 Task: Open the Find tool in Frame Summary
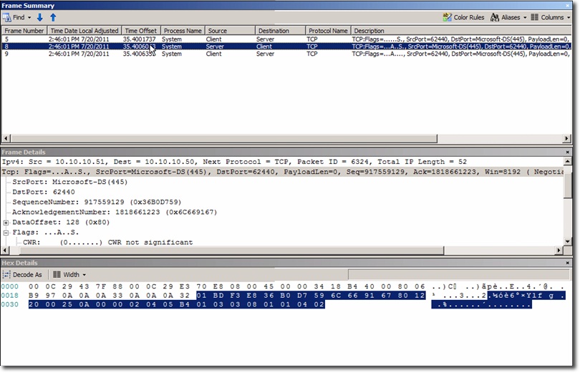14,17
